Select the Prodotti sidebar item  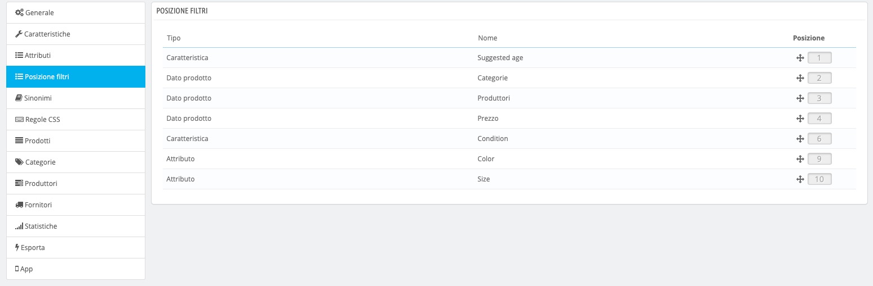[x=76, y=141]
